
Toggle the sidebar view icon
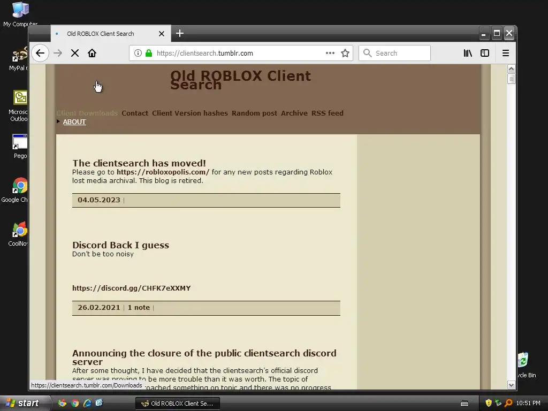(x=485, y=53)
